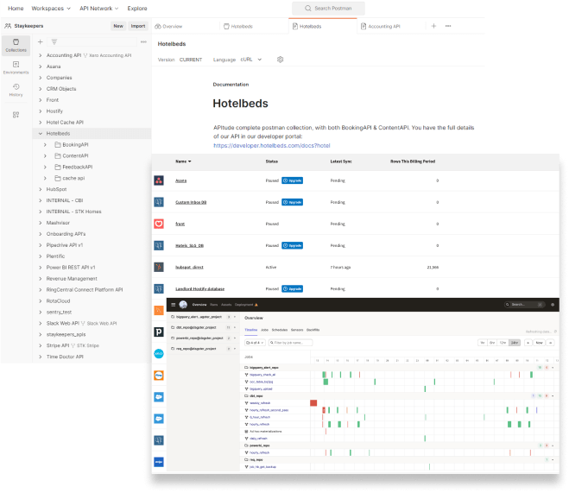Click Upgrade in Landlord Hostify database row

click(x=292, y=288)
